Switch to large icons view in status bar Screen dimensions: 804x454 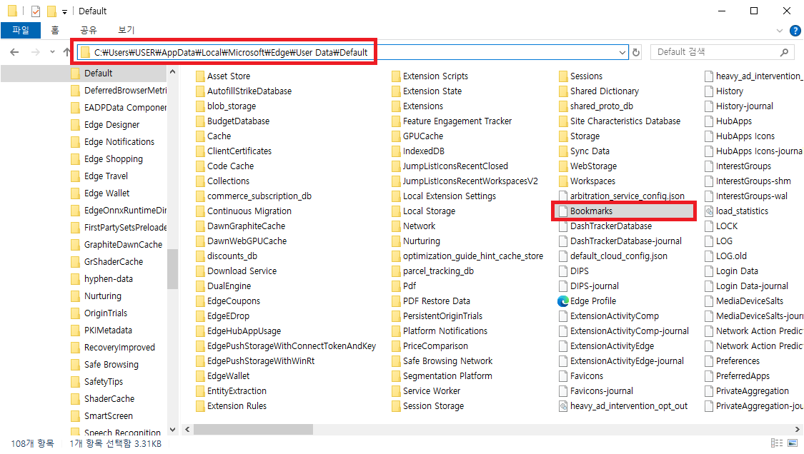[x=793, y=443]
